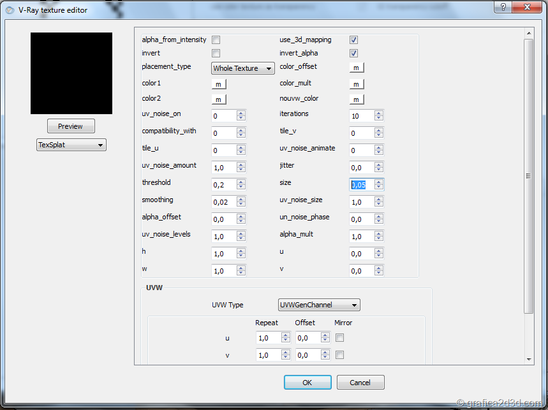Disable the invert_alpha checkbox
The height and width of the screenshot is (410, 548).
pos(353,53)
